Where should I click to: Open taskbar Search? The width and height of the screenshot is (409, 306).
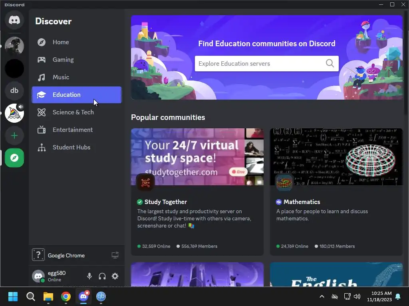tap(30, 296)
